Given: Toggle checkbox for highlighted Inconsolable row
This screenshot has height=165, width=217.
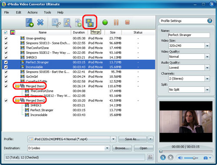Looking at the screenshot, I should coord(6,67).
